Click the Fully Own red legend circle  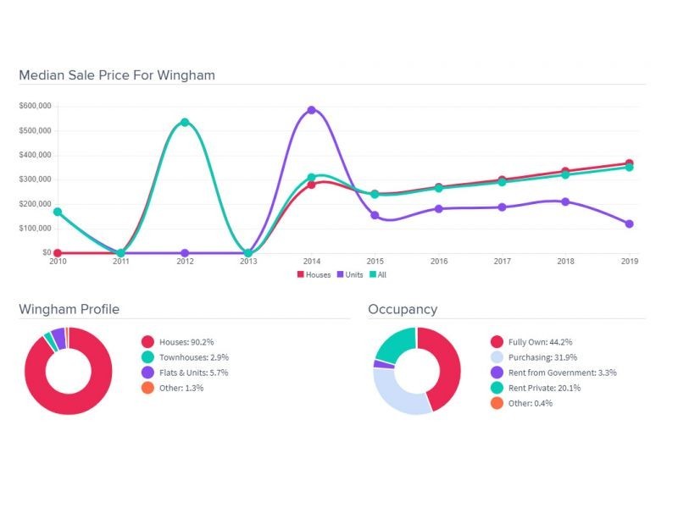click(497, 342)
